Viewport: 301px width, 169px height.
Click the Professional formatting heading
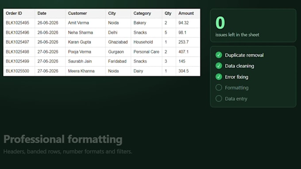click(63, 139)
